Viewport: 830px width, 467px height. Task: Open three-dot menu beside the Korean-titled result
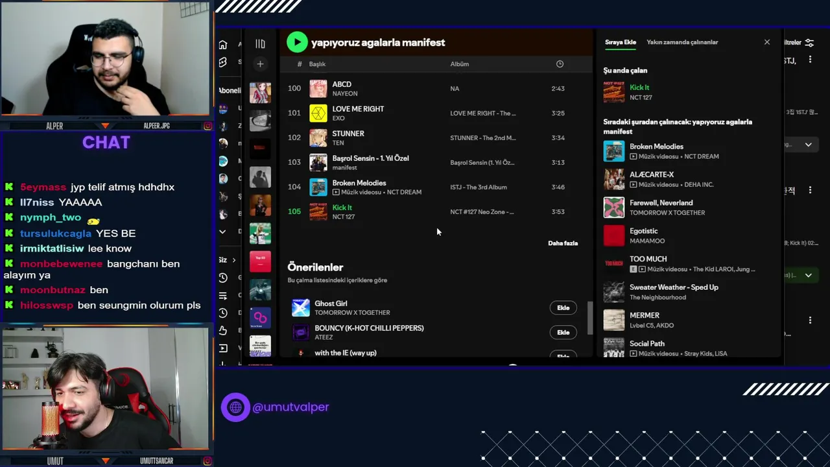tap(810, 190)
